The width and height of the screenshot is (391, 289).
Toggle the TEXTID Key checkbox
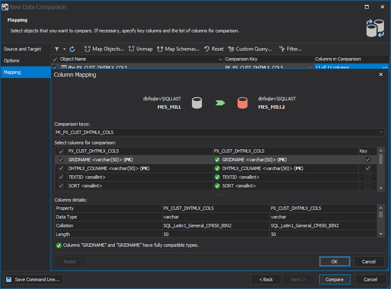(x=368, y=177)
